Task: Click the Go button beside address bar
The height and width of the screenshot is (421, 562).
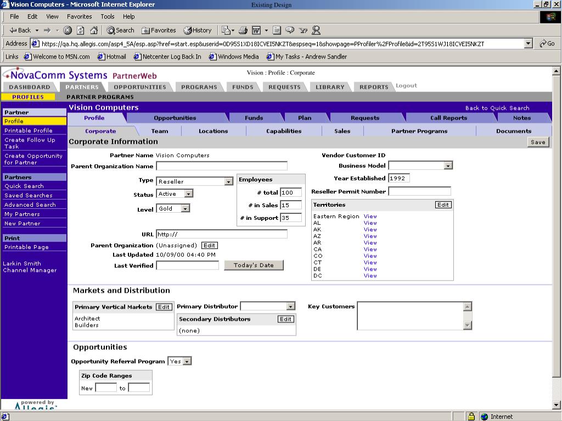Action: pos(547,44)
